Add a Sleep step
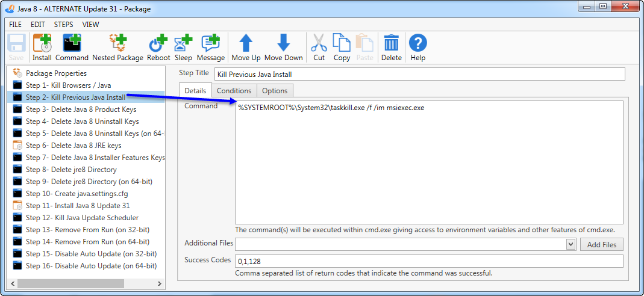Screen dimensions: 644x296 [183, 48]
